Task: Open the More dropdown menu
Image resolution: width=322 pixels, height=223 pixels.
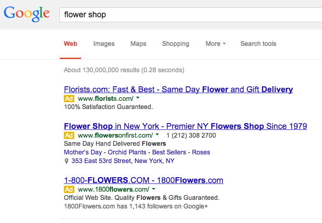Action: (x=215, y=44)
